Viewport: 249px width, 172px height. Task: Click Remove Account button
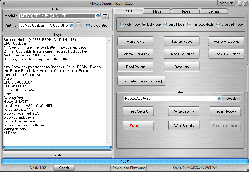[226, 42]
